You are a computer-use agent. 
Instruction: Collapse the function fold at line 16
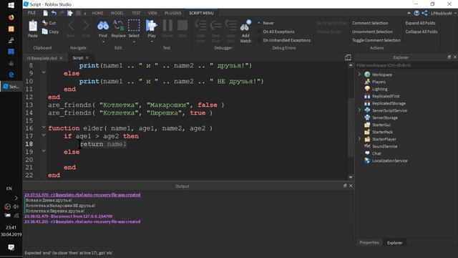(44, 127)
